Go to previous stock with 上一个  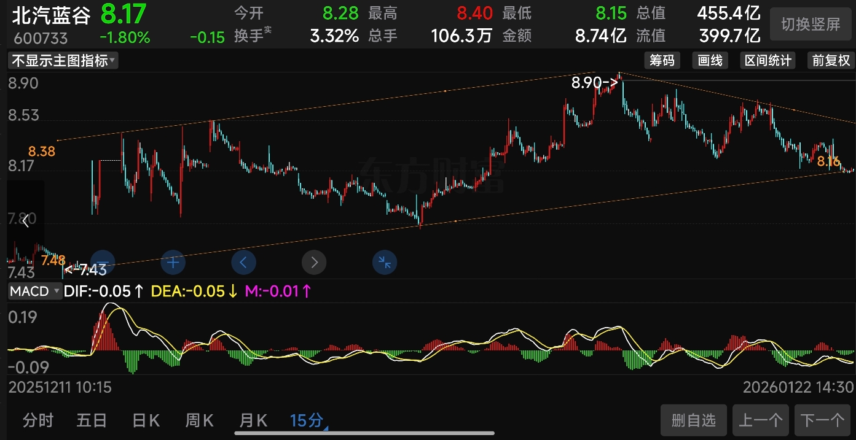pyautogui.click(x=761, y=420)
